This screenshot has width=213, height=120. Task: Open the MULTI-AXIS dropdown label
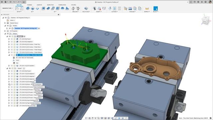(86, 12)
